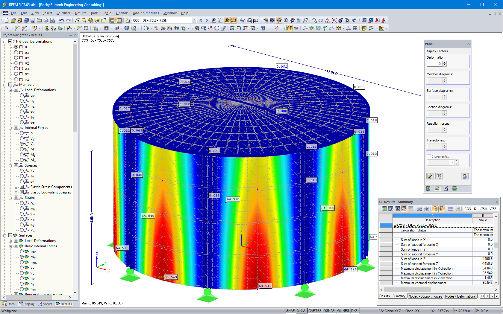Toggle OSNAP in the status bar
The height and width of the screenshot is (314, 503).
pyautogui.click(x=329, y=311)
